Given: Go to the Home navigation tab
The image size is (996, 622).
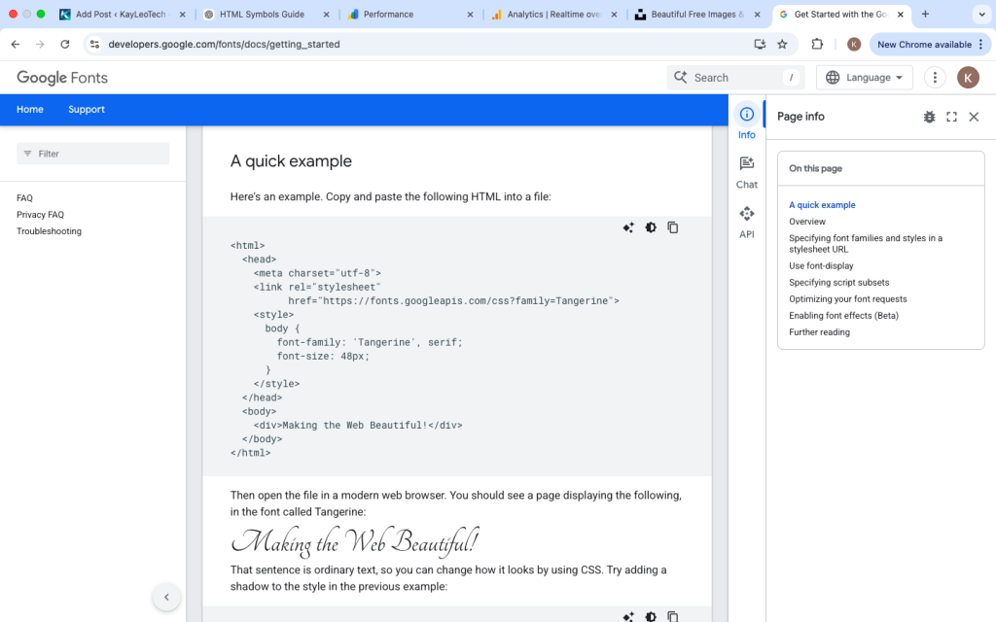Looking at the screenshot, I should tap(30, 109).
